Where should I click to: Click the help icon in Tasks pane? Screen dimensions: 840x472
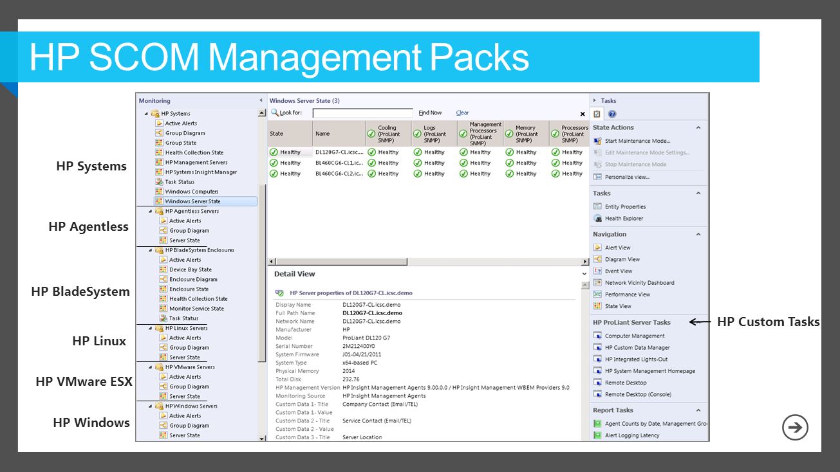611,114
